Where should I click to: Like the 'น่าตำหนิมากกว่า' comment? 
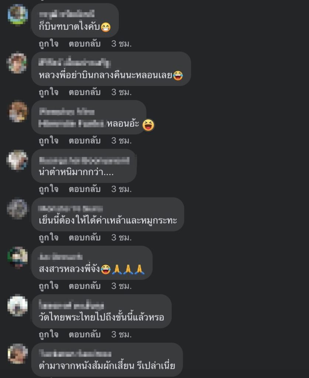[49, 189]
